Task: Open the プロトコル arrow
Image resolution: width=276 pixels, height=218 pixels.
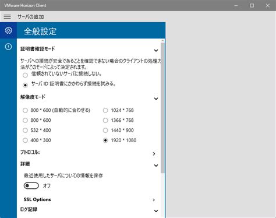Action: point(154,154)
